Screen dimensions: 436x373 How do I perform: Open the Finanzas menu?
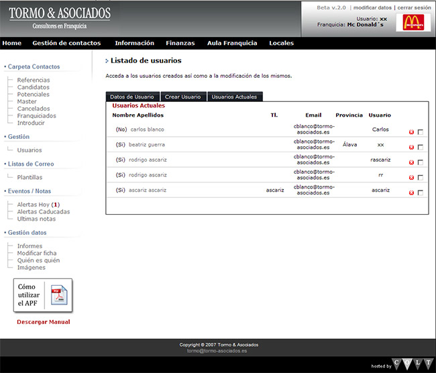(180, 43)
